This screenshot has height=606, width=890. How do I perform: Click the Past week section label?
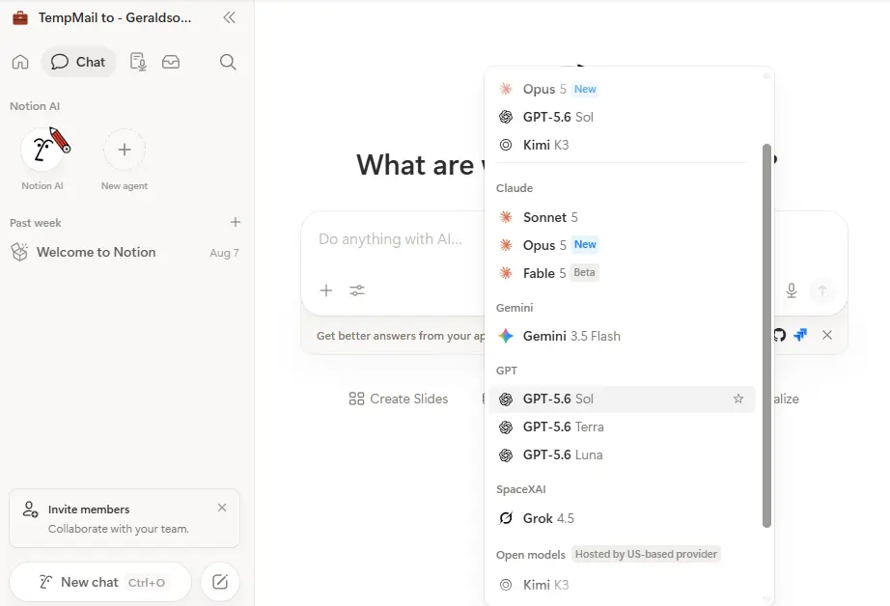(35, 223)
